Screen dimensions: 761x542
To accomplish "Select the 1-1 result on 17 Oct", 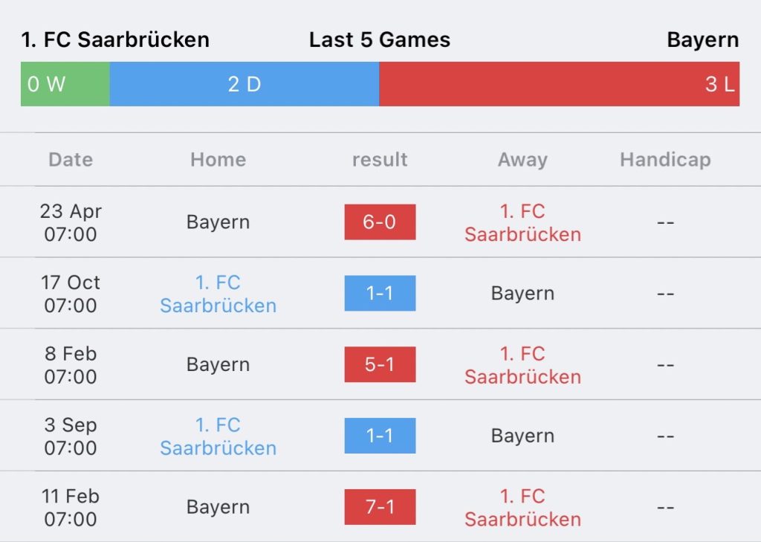I will pyautogui.click(x=380, y=294).
